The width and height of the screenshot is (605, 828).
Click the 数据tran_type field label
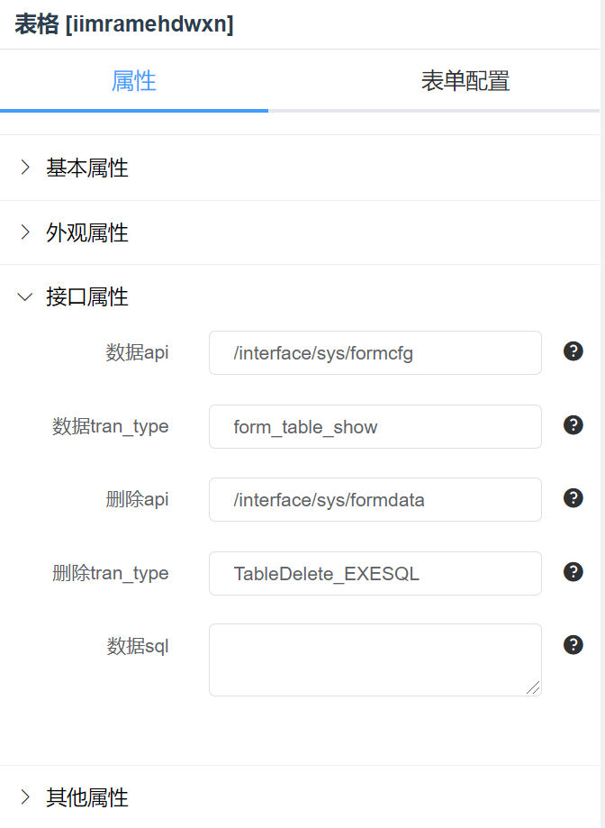pyautogui.click(x=110, y=426)
